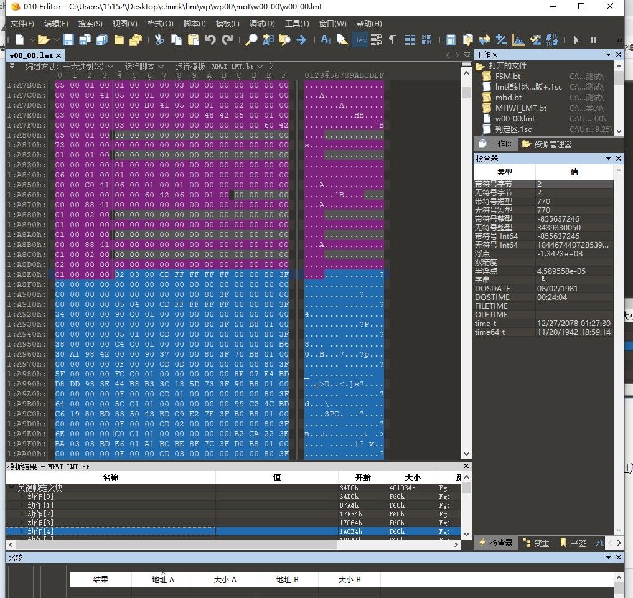The image size is (633, 598).
Task: Click the Histogram chart icon
Action: click(518, 40)
